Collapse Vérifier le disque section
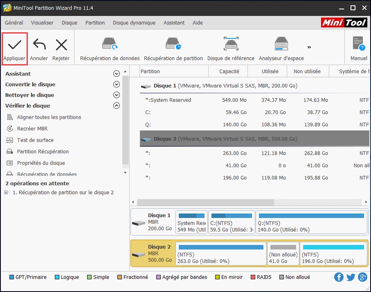 (x=117, y=106)
